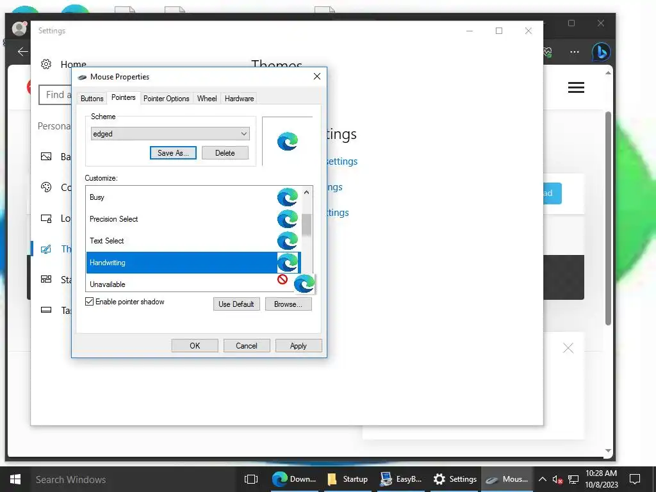Switch to the Wheel tab
Screen dimensions: 656x492
pyautogui.click(x=207, y=98)
